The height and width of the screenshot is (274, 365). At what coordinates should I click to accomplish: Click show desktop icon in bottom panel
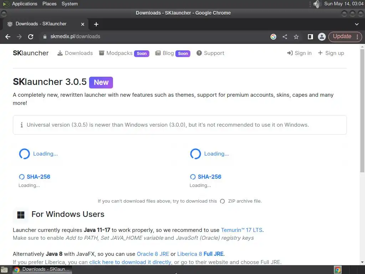(4, 270)
